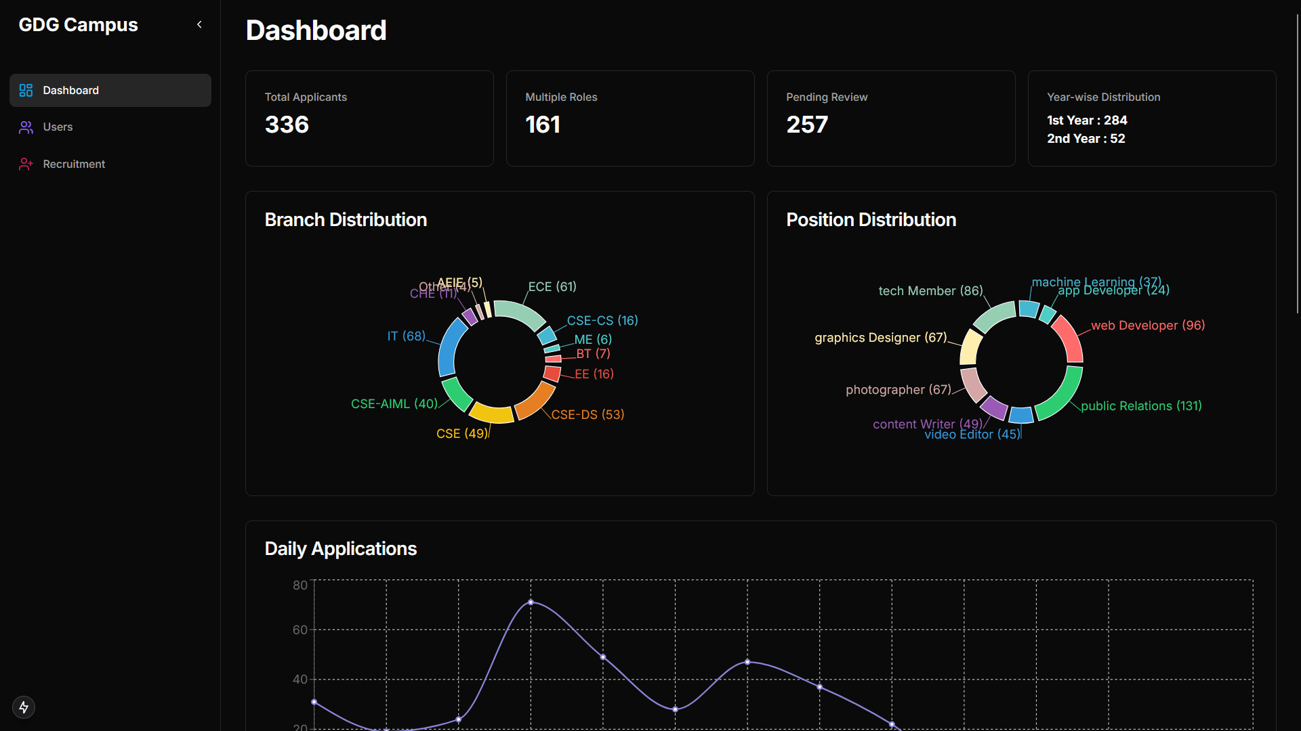Click the Pending Review value 257
This screenshot has height=731, width=1301.
[807, 125]
